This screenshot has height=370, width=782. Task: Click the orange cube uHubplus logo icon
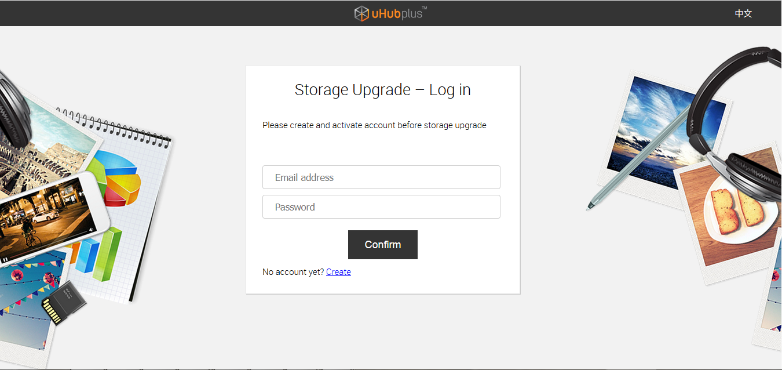tap(362, 13)
